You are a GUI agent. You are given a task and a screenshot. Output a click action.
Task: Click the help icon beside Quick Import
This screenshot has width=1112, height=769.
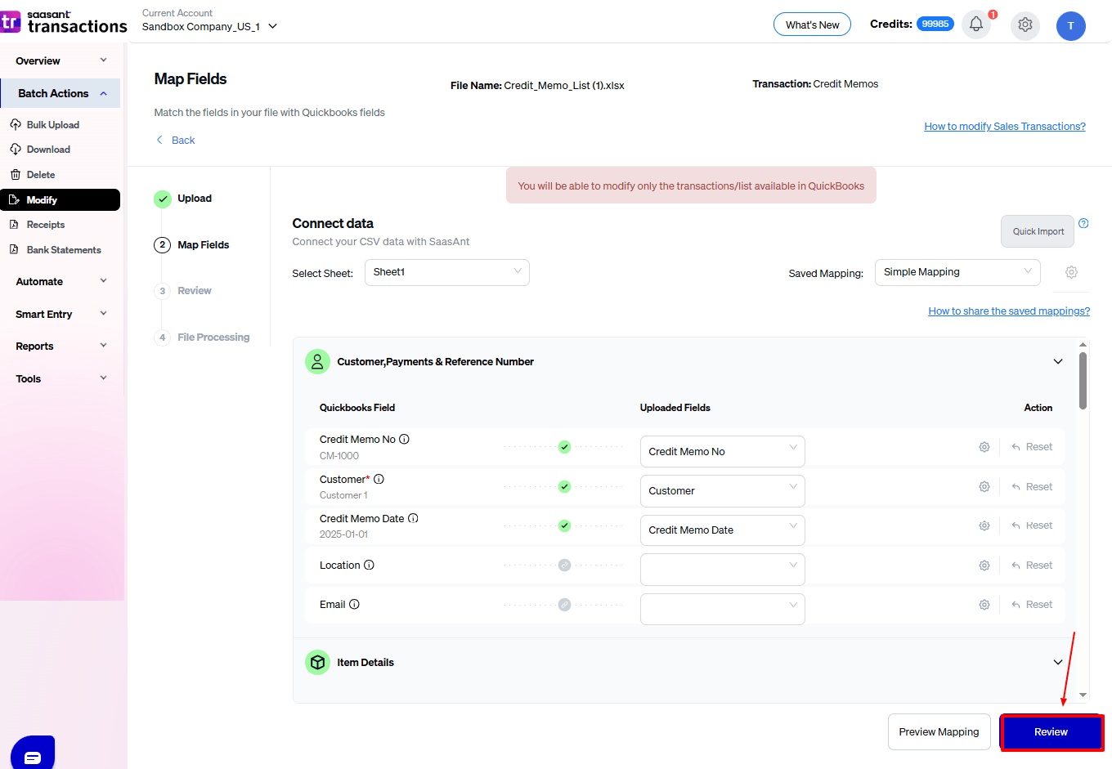coord(1083,222)
